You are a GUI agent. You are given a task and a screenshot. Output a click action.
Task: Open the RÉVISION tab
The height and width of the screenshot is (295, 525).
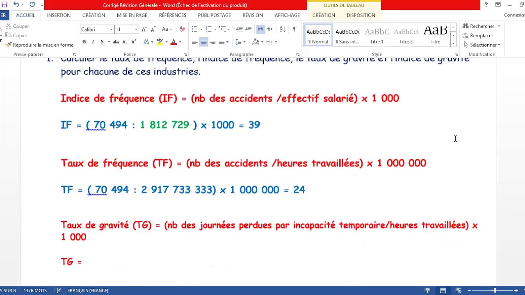point(253,15)
